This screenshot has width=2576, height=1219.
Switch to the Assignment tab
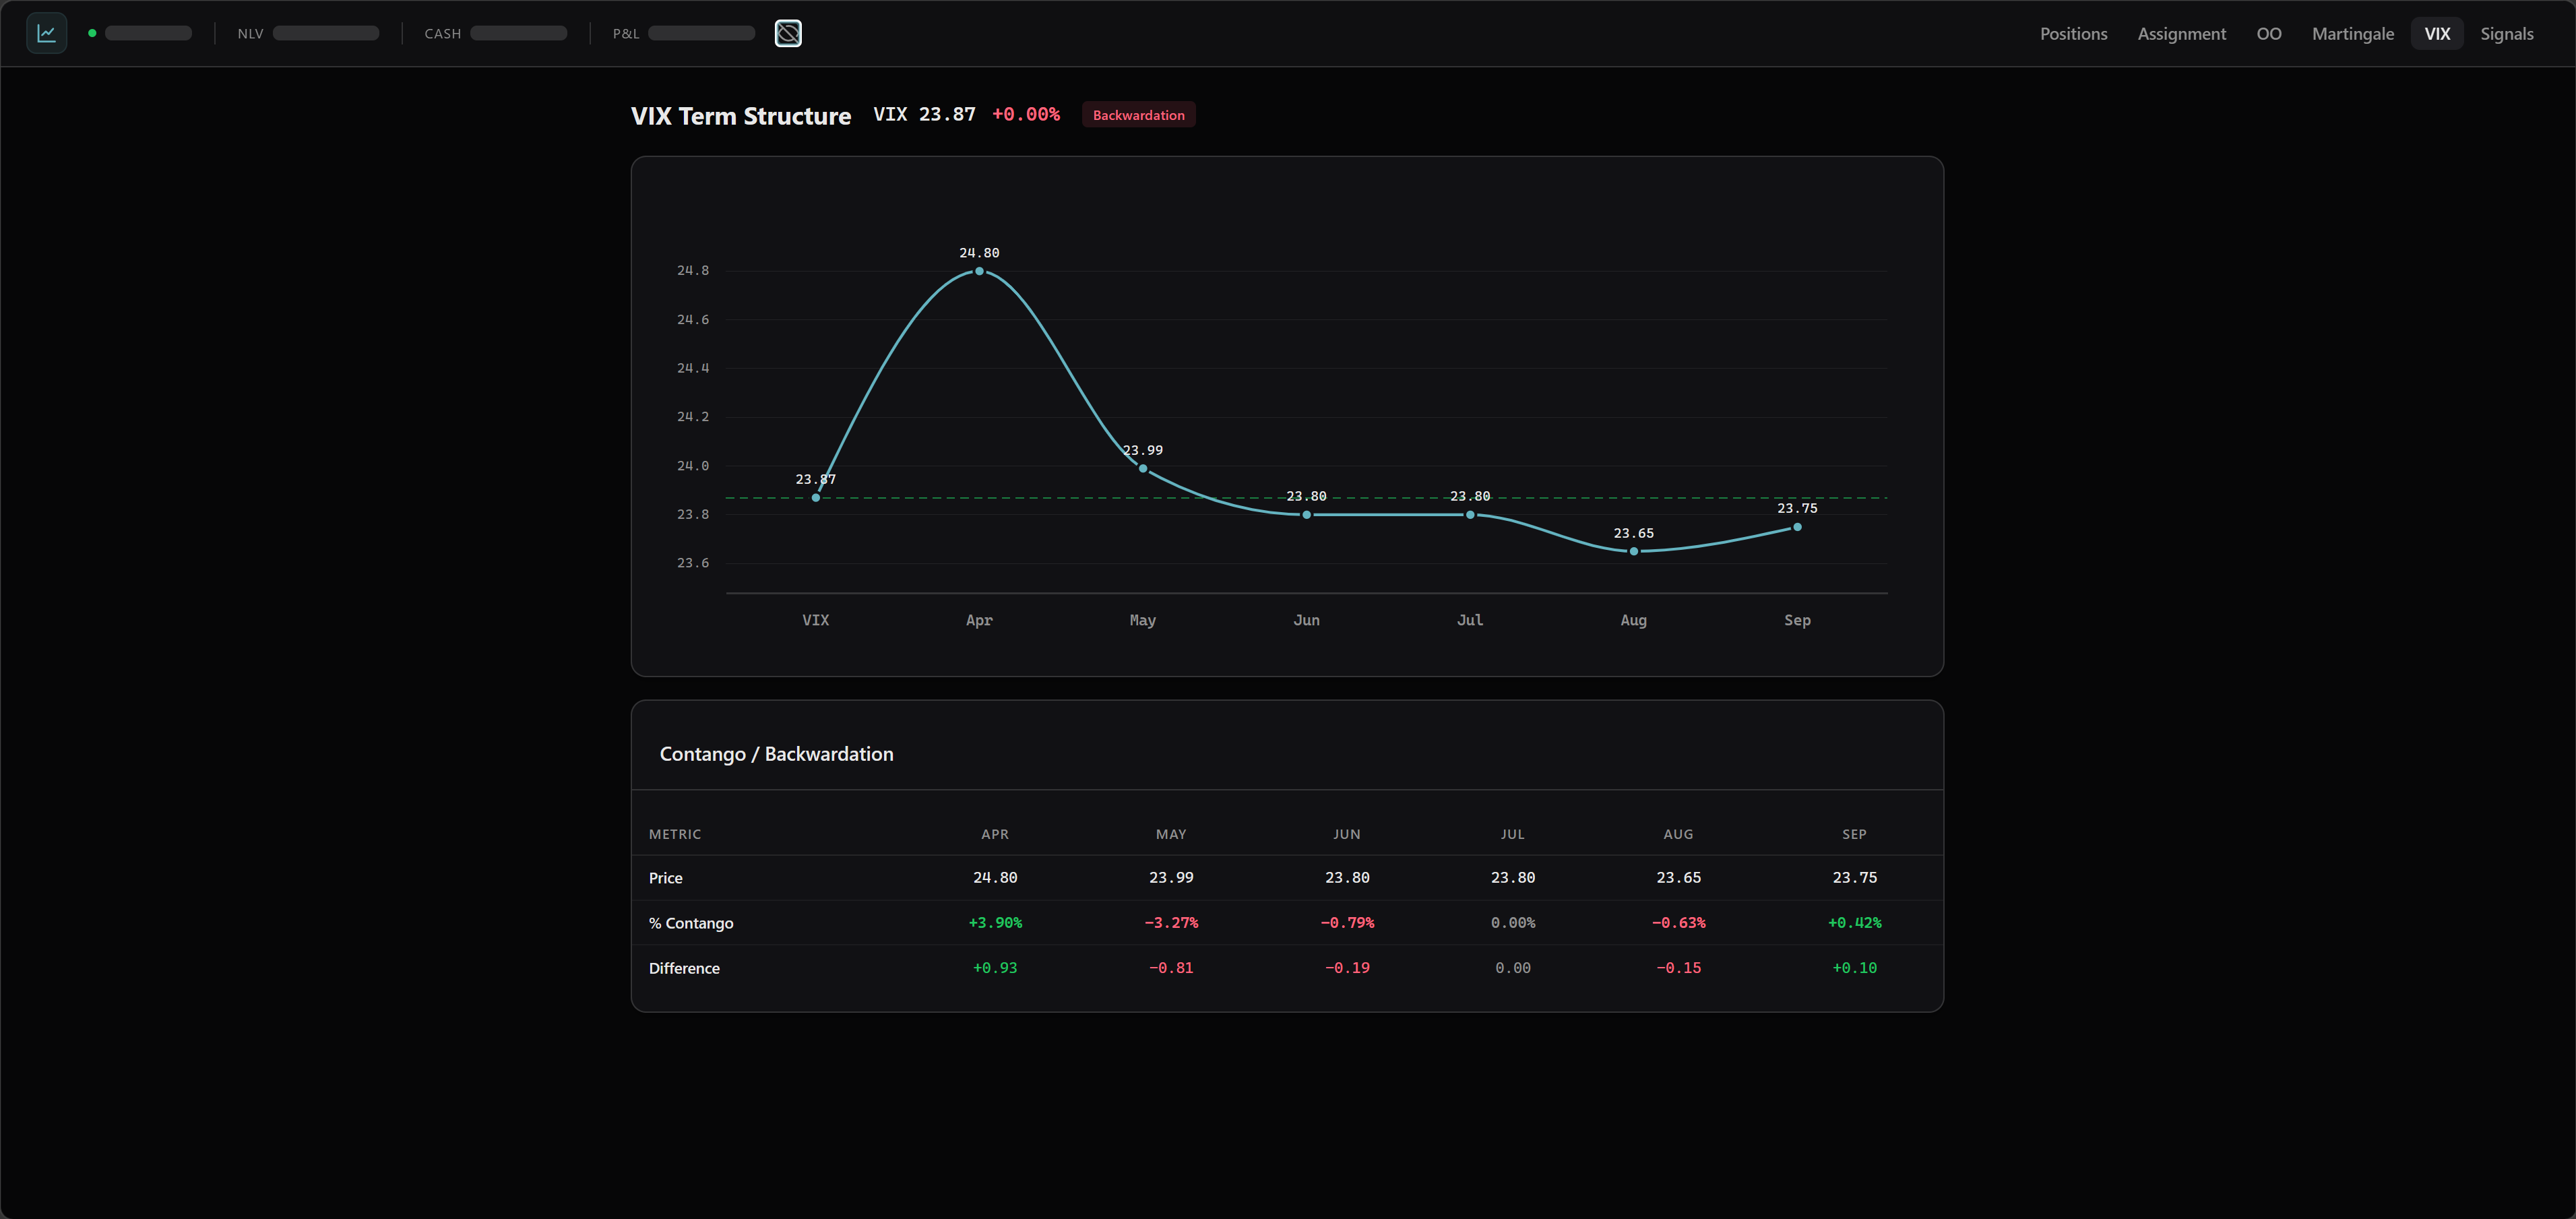2181,34
